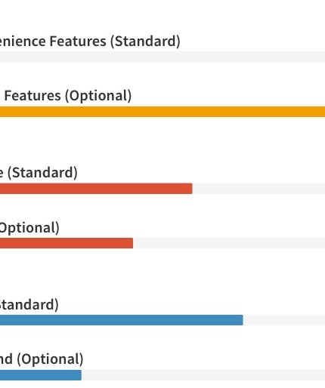Viewport: 325px width, 388px height.
Task: Click gray unfilled track beside shorter blue bar
Action: pyautogui.click(x=203, y=375)
